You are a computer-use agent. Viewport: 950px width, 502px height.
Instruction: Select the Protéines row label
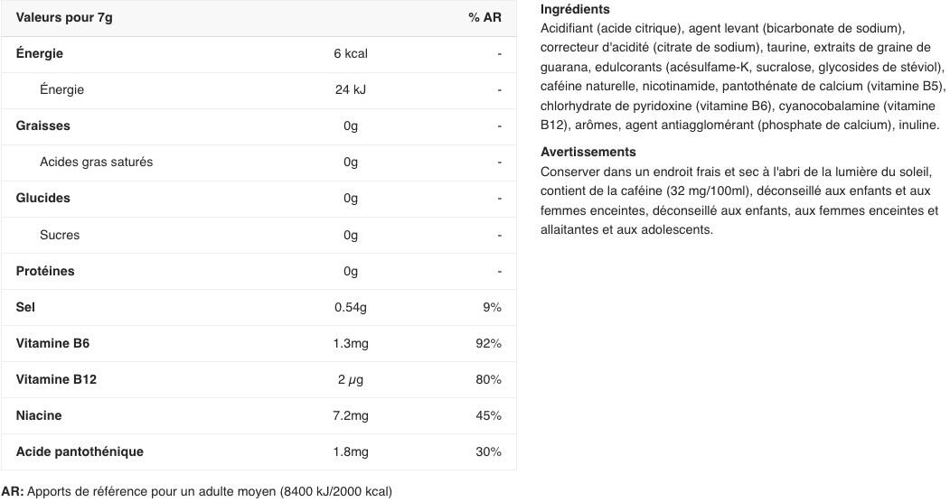pos(45,271)
